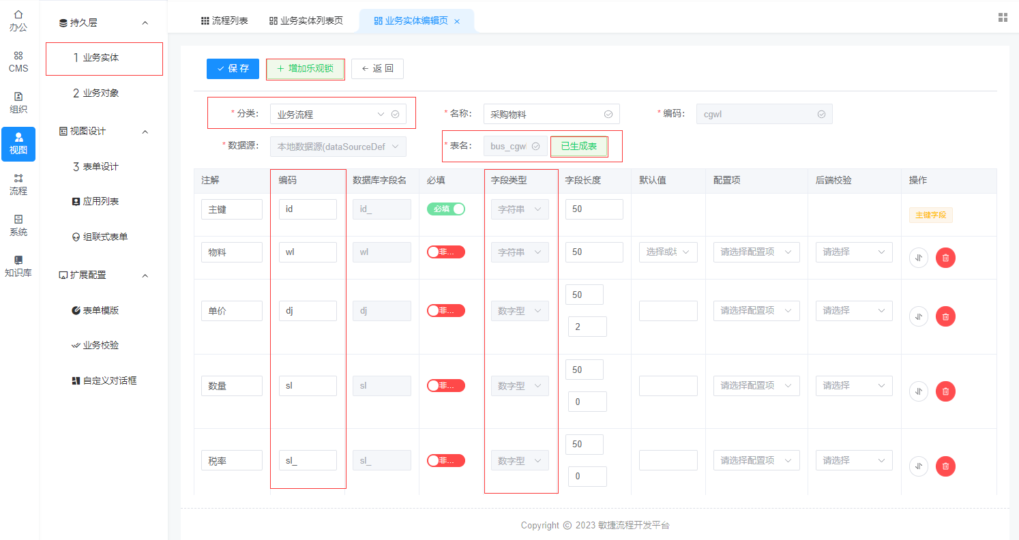Click the 返回 button

[377, 69]
